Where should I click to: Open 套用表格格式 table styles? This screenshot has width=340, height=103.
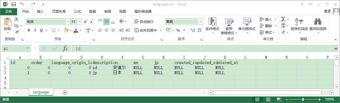coord(229,26)
